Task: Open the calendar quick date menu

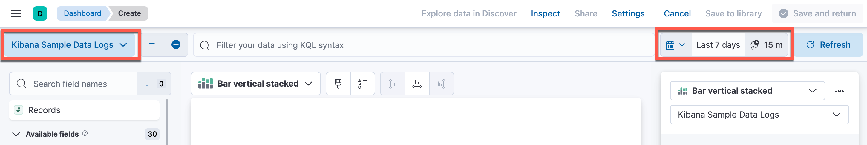Action: (x=675, y=45)
